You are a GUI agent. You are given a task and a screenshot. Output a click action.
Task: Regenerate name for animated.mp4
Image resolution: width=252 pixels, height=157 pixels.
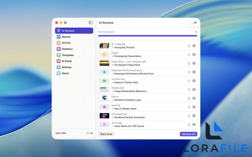189,116
